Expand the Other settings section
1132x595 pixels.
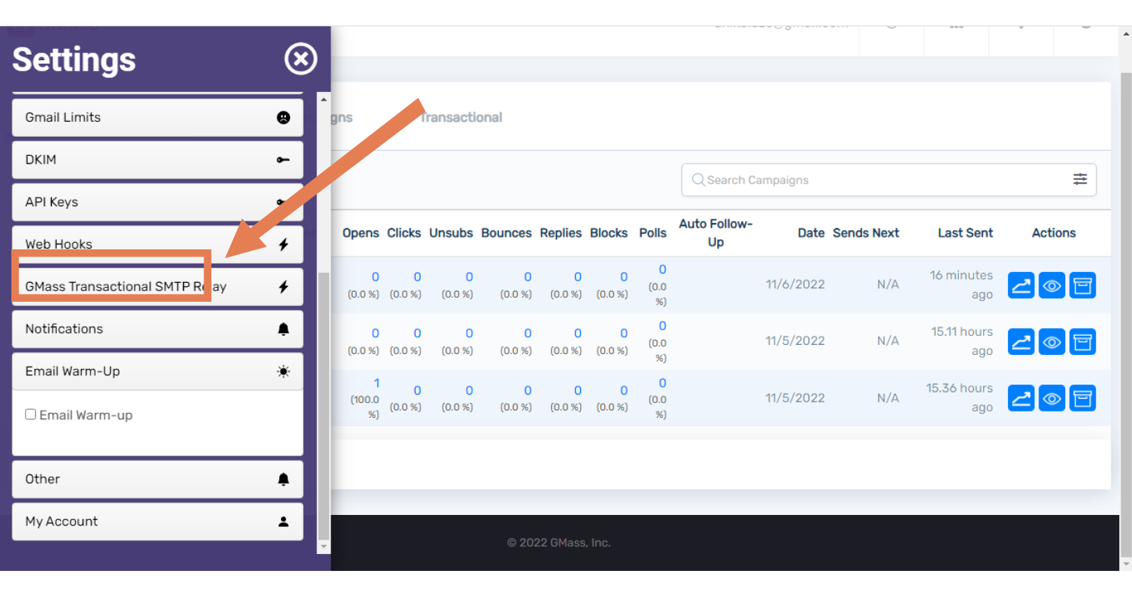point(157,480)
